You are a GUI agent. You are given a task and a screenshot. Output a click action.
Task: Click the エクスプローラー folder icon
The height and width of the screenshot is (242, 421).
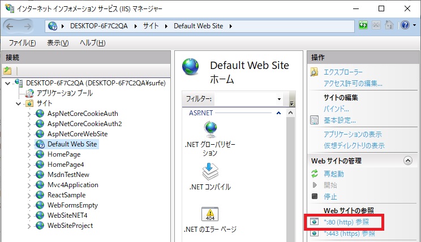[x=314, y=72]
